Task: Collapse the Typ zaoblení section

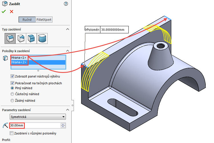Action: click(68, 29)
